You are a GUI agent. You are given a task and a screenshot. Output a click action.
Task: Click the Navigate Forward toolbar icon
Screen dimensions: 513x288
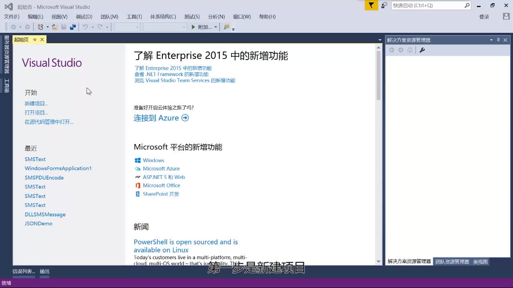coord(27,27)
